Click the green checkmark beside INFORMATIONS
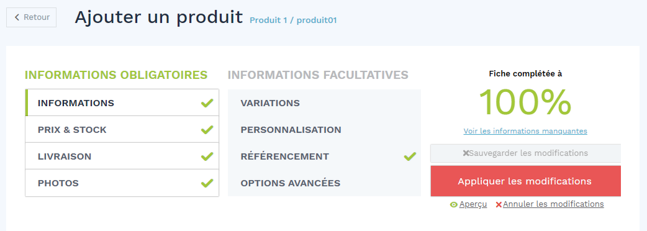This screenshot has height=231, width=647. (x=207, y=103)
